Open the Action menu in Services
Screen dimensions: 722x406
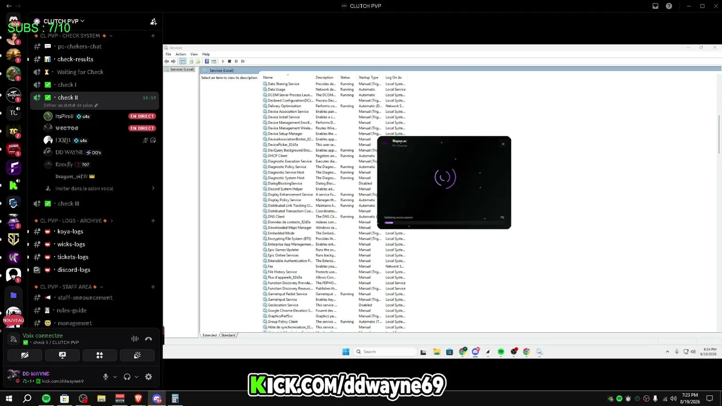click(180, 54)
